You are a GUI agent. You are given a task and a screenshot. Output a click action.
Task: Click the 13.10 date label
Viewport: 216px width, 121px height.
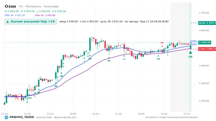[x=50, y=114]
